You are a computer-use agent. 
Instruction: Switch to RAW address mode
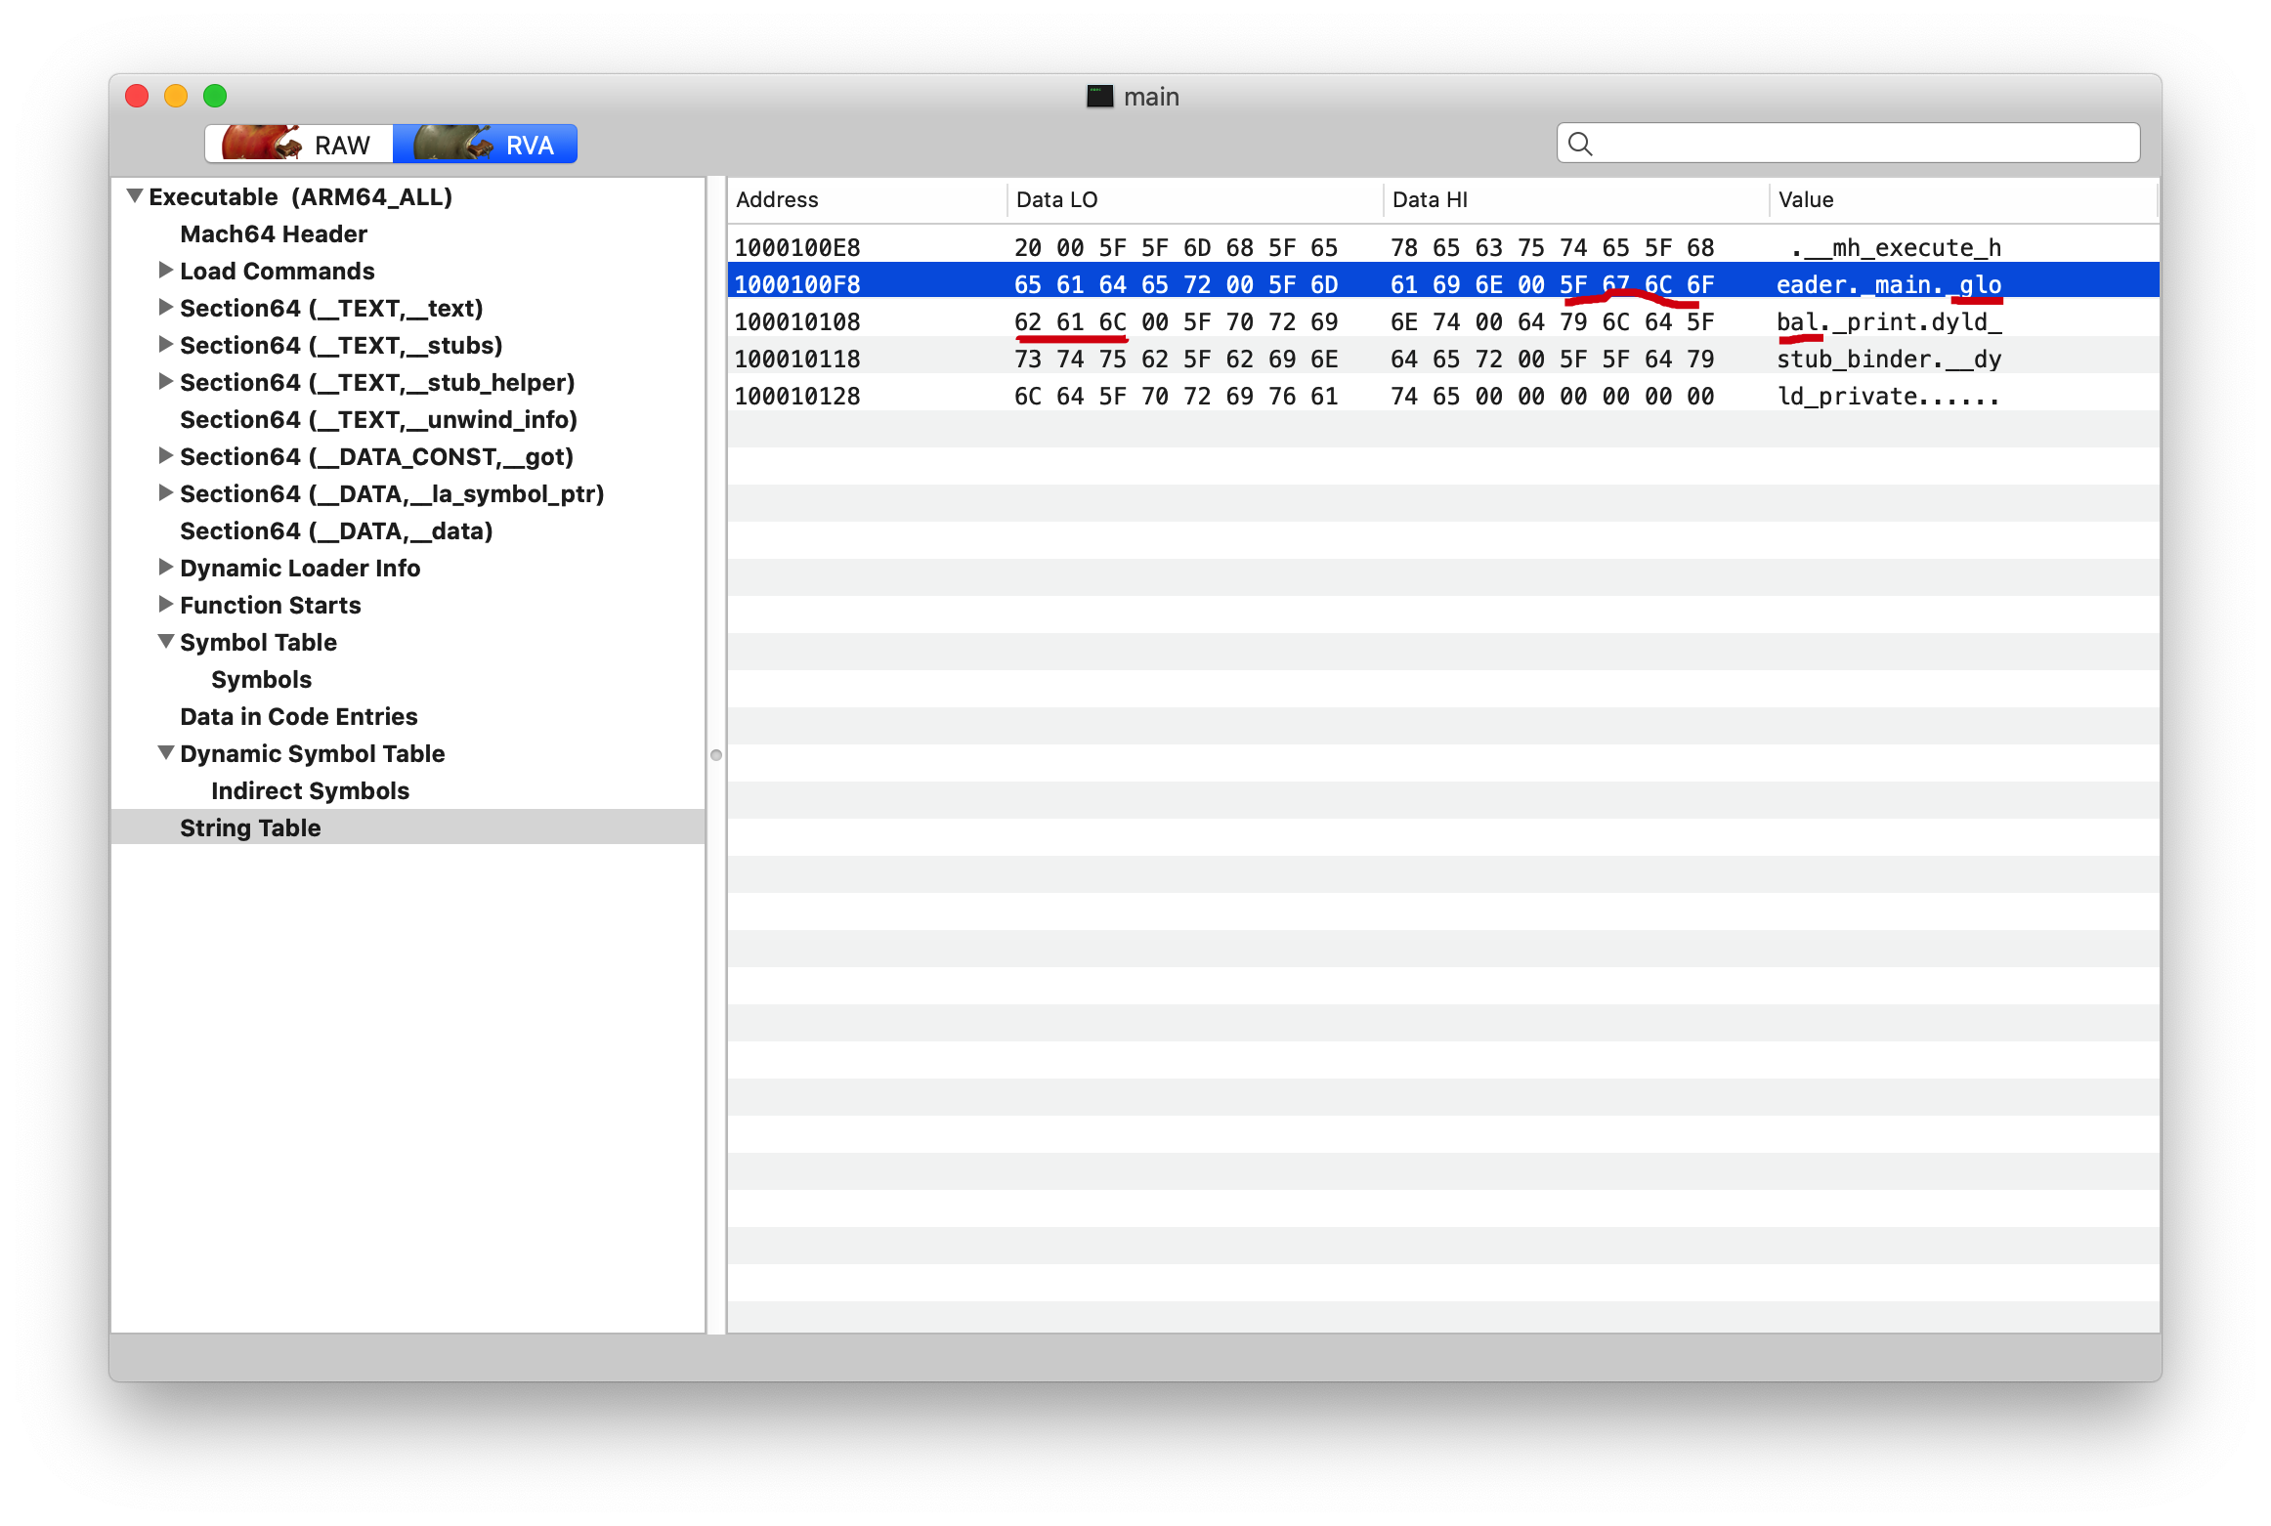click(x=299, y=145)
